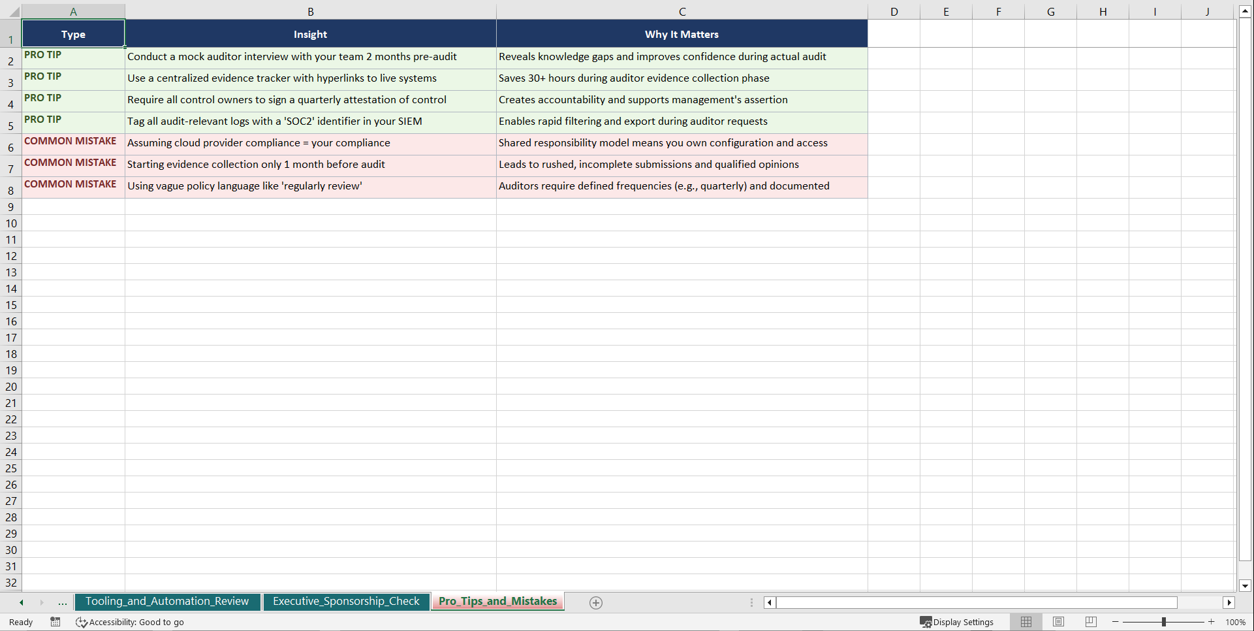Click the horizontal scrollbar right arrow
The width and height of the screenshot is (1254, 631).
pyautogui.click(x=1229, y=602)
